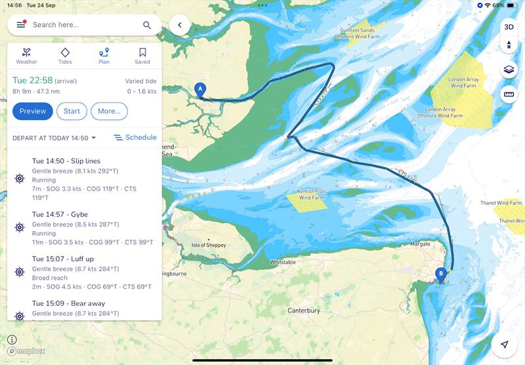The width and height of the screenshot is (525, 365).
Task: Tap helm wheel icon beside Slip lines
Action: 20,179
